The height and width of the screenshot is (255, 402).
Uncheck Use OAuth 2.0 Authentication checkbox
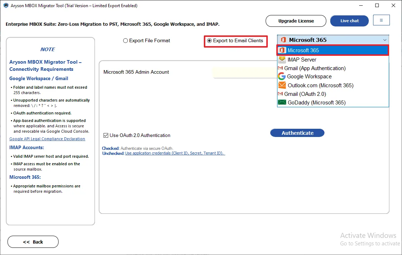106,135
